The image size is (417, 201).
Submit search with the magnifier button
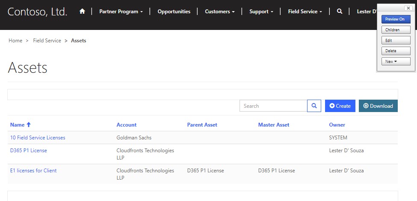pyautogui.click(x=314, y=106)
